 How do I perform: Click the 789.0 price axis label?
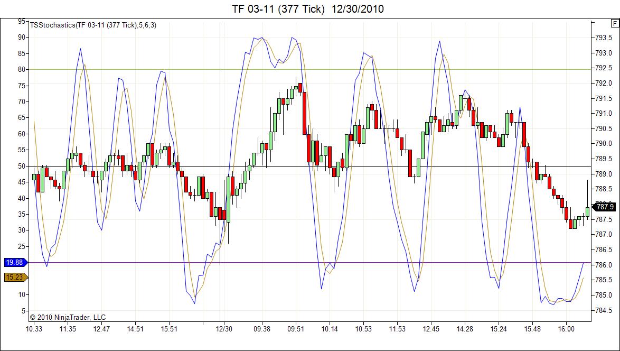604,174
